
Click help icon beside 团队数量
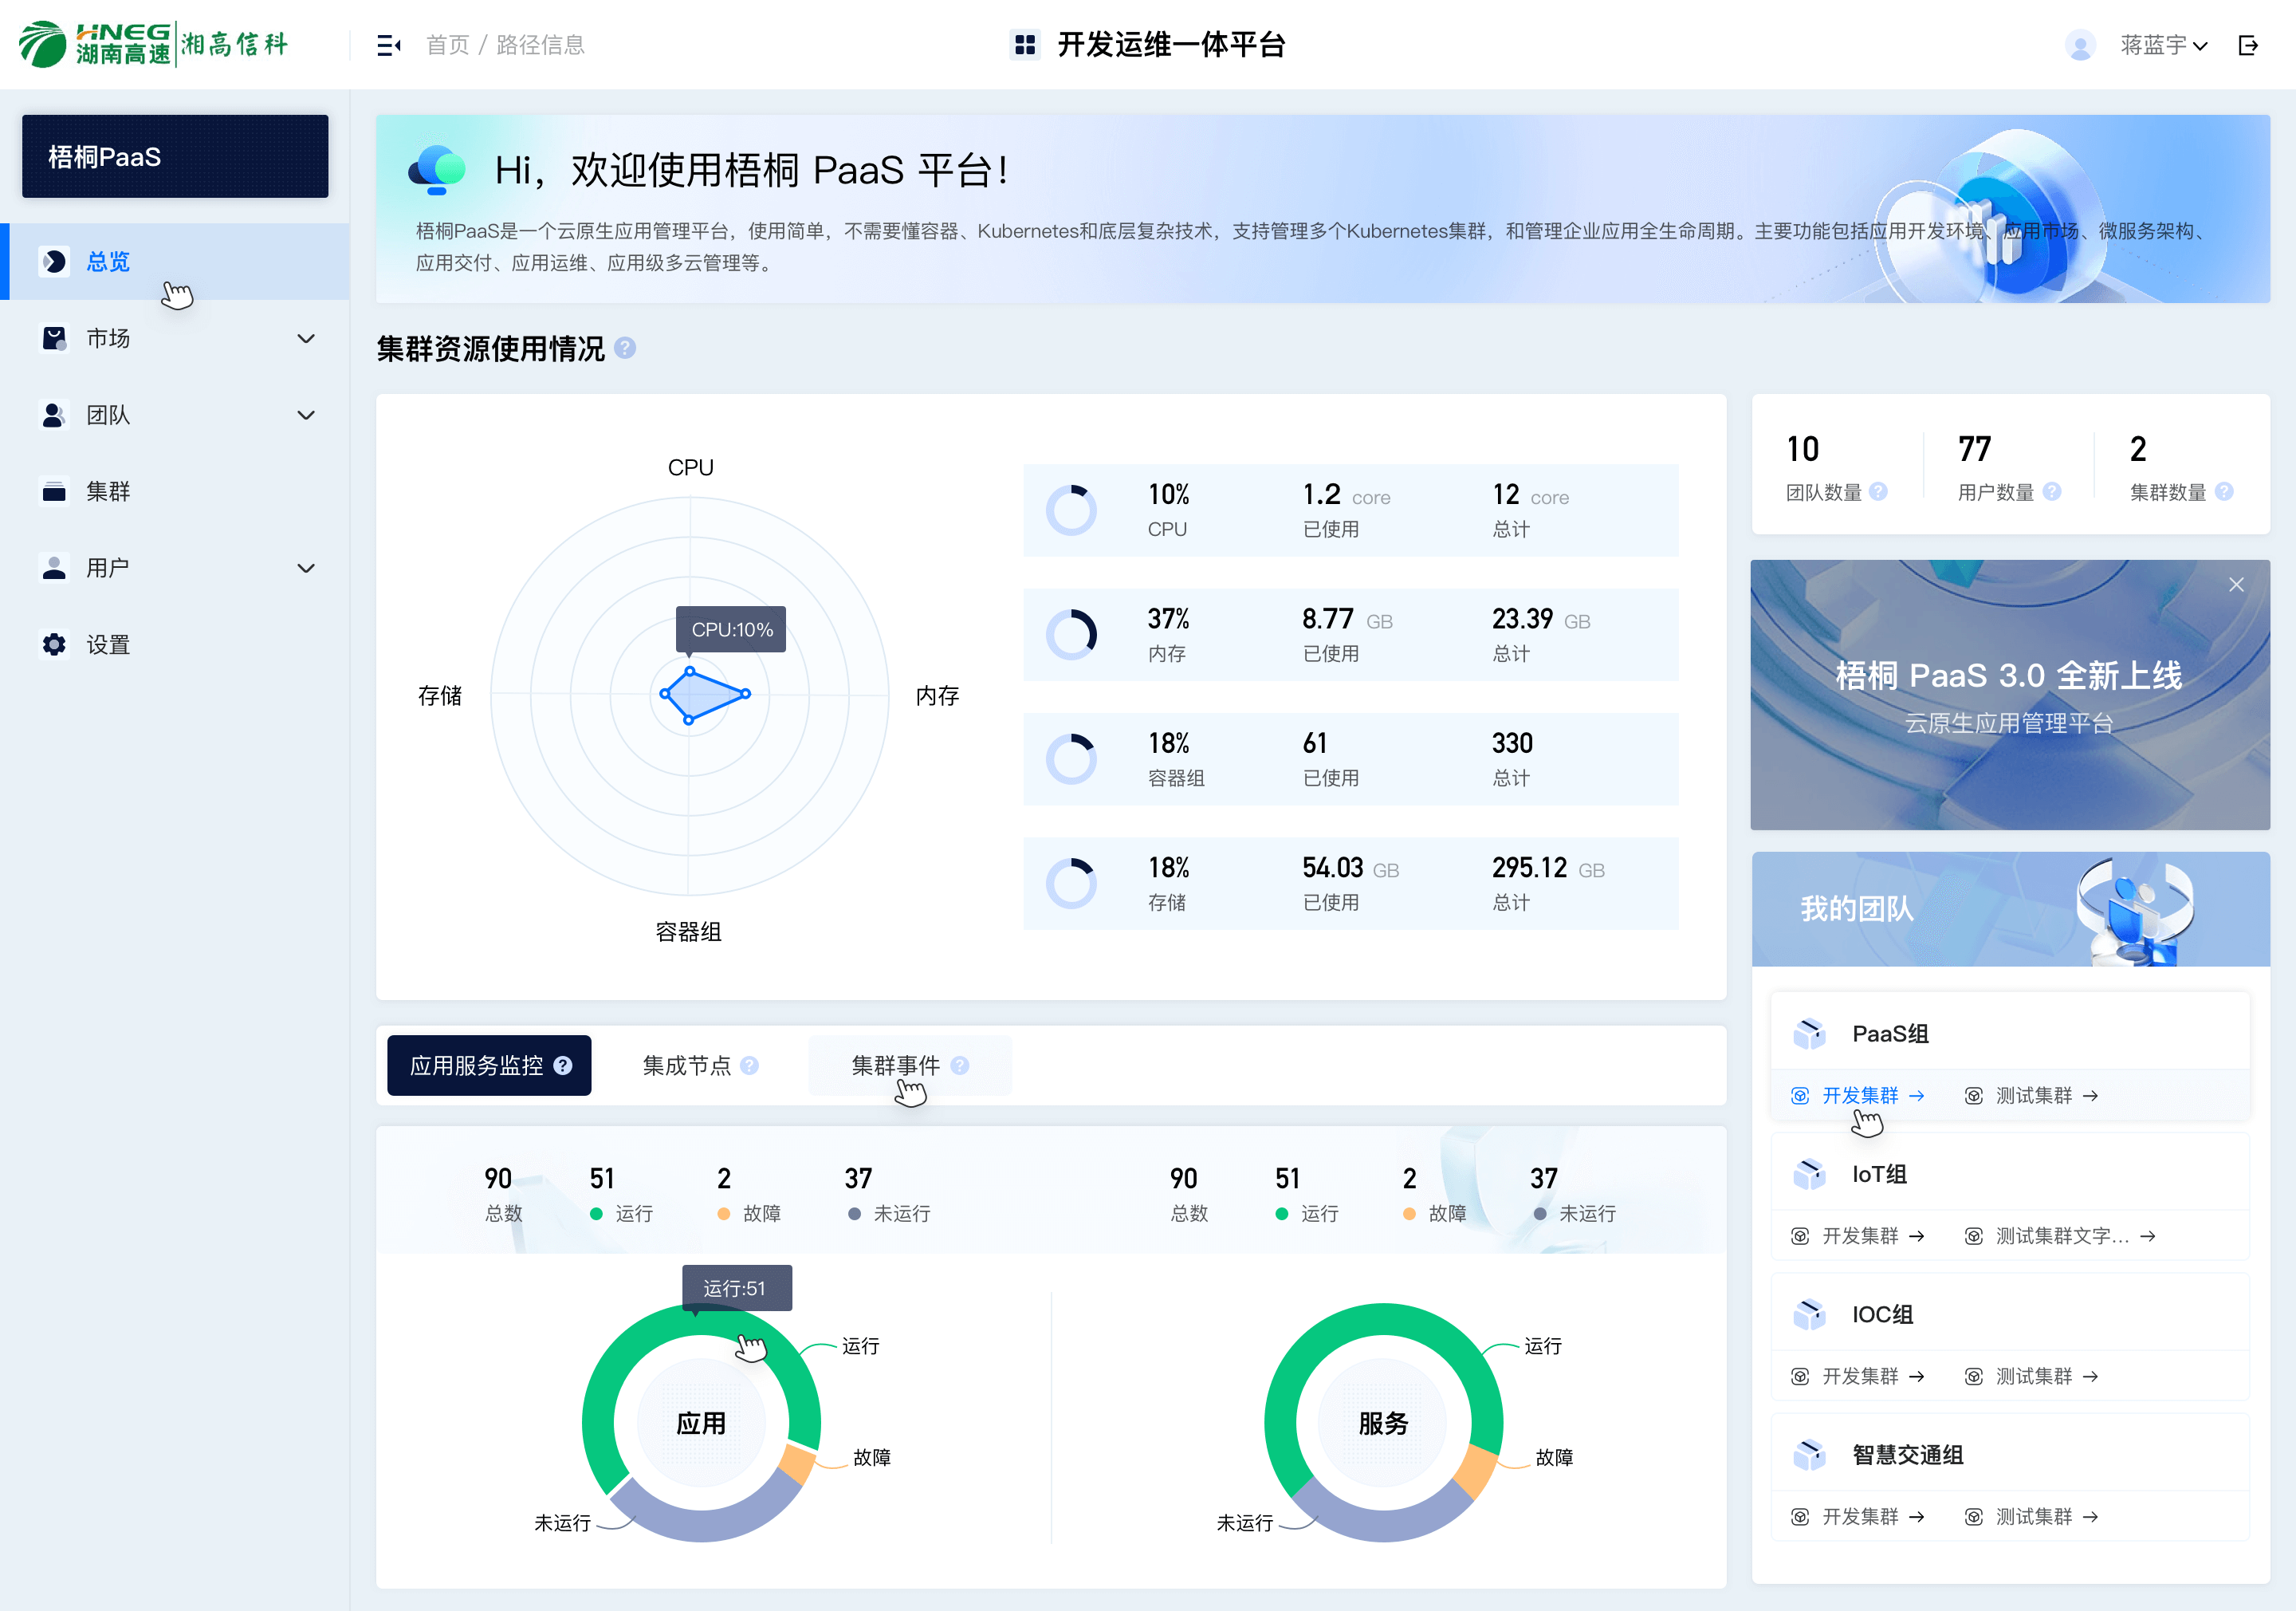point(1878,491)
